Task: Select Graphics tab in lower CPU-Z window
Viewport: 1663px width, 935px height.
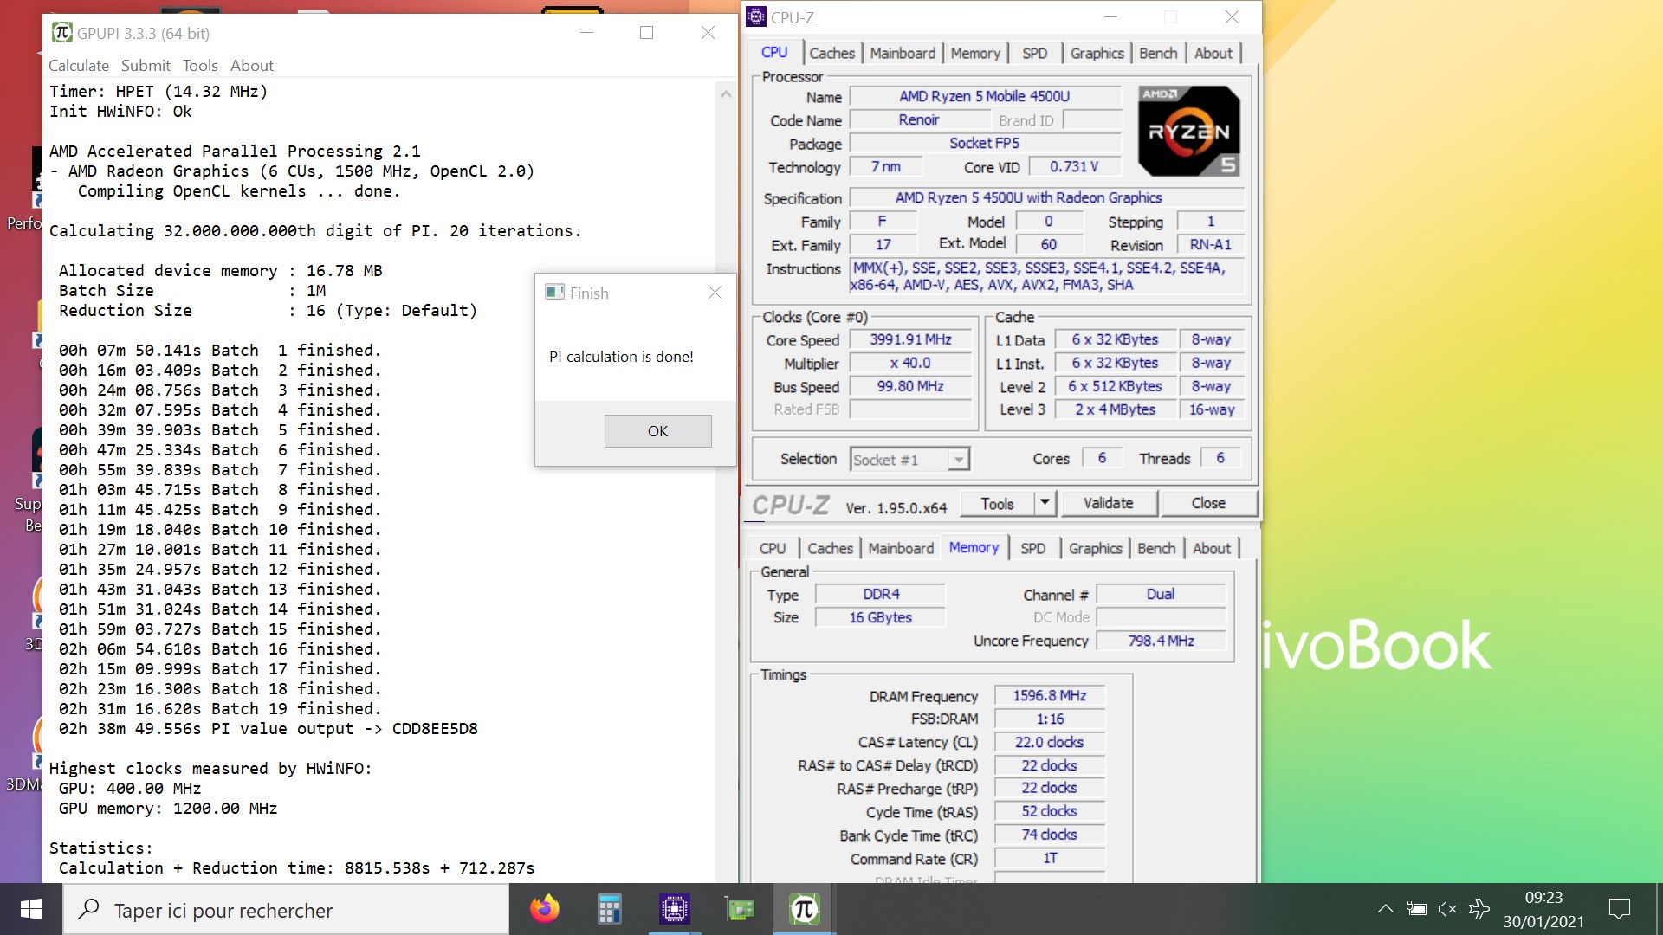Action: pos(1095,549)
